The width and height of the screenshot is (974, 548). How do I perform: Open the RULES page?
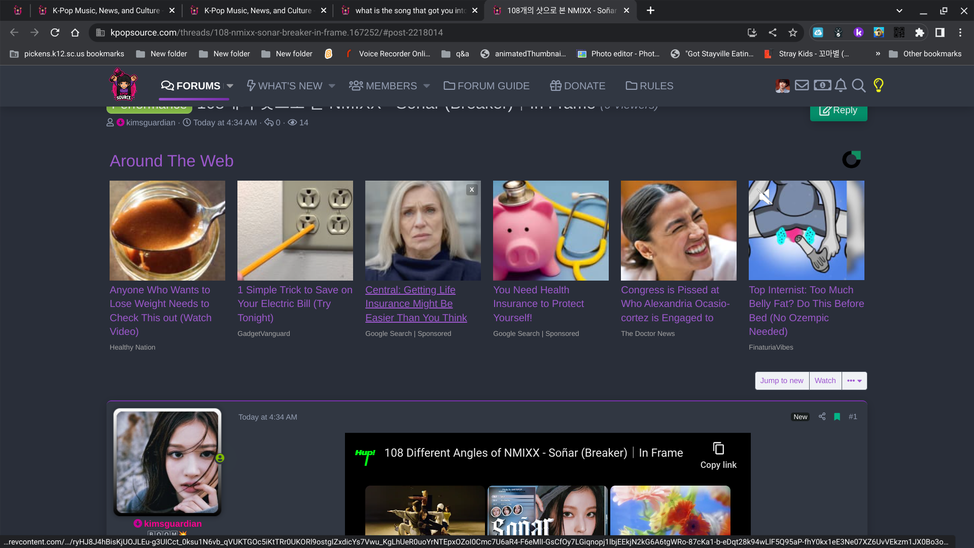[x=650, y=86]
